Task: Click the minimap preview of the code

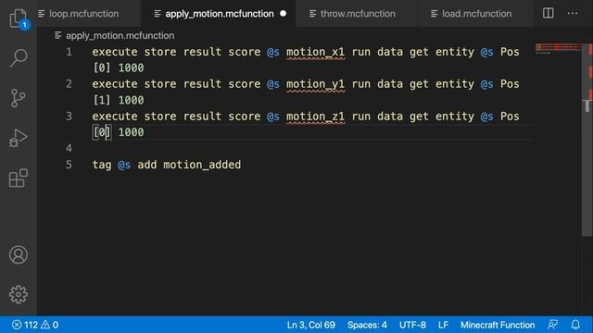Action: coord(558,48)
